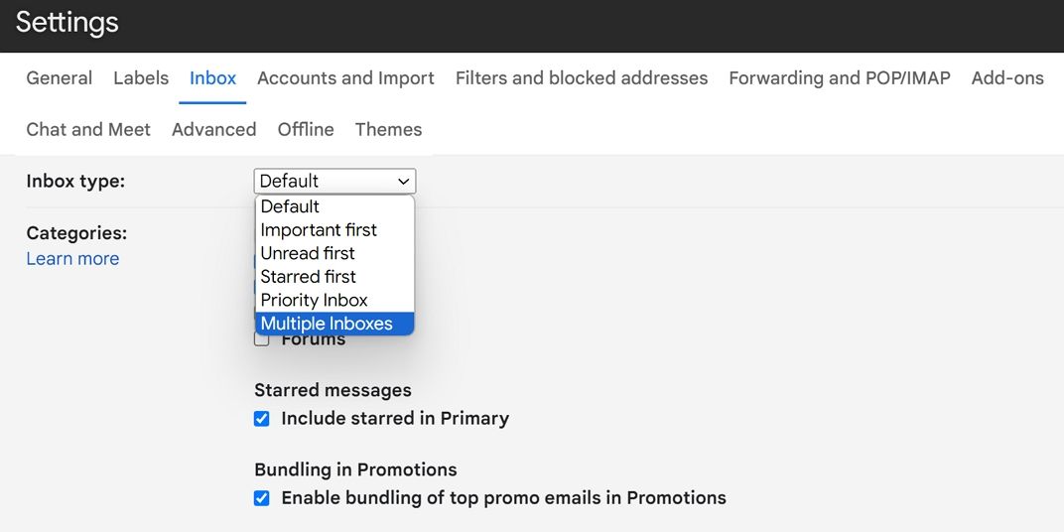This screenshot has height=532, width=1064.
Task: Select Multiple Inboxes option
Action: click(327, 324)
